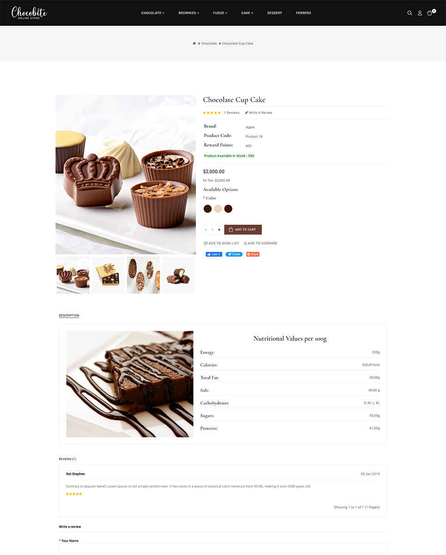Open the Ferrero menu item
Image resolution: width=446 pixels, height=555 pixels.
click(x=303, y=13)
